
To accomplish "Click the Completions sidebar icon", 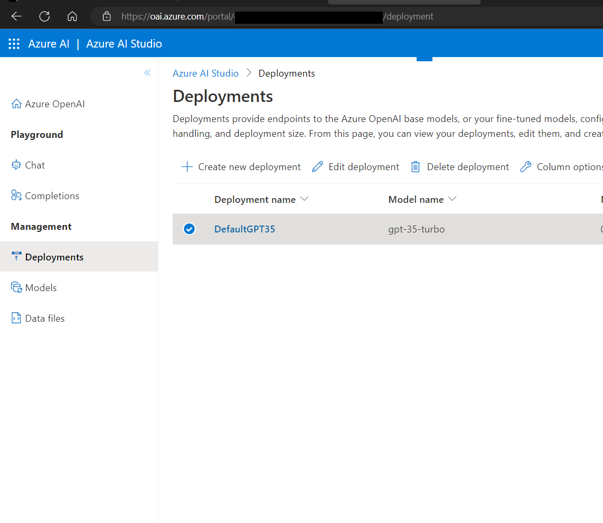I will (x=16, y=196).
